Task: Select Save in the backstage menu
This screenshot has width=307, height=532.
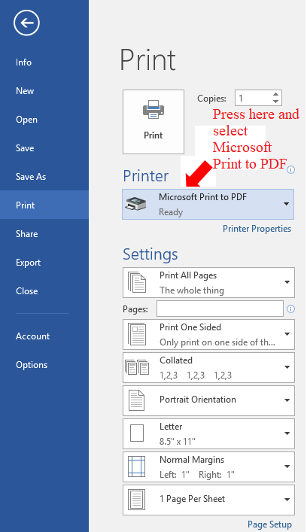Action: pos(44,148)
